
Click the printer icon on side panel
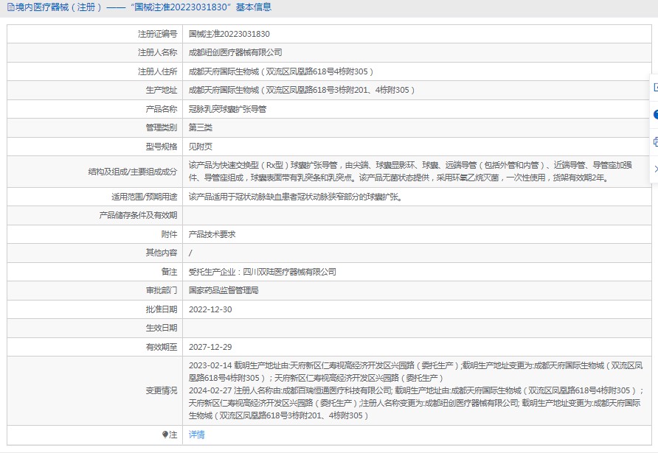pos(656,141)
